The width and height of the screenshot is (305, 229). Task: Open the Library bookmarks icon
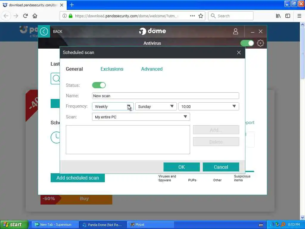tap(278, 16)
